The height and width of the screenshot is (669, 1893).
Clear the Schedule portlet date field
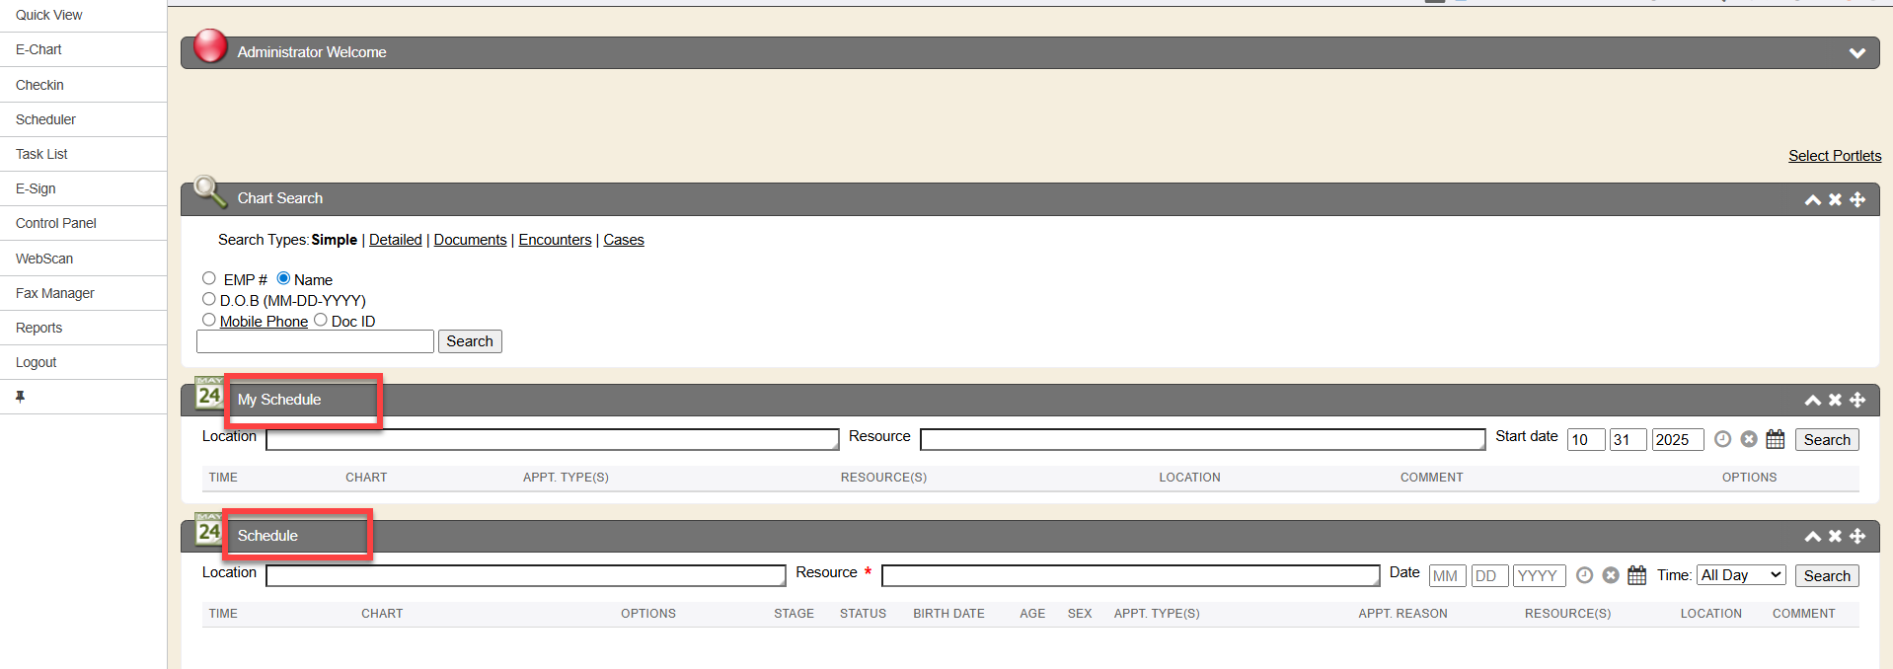(x=1611, y=576)
